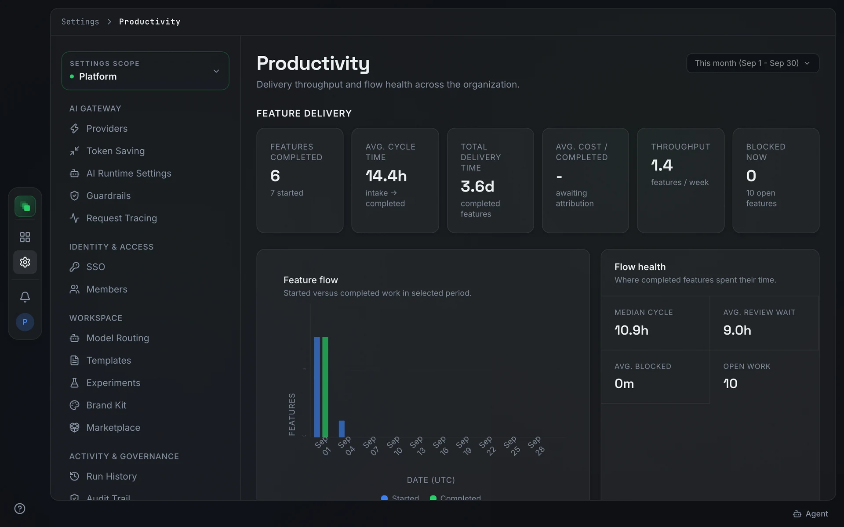
Task: Select the Throughput card
Action: point(680,180)
